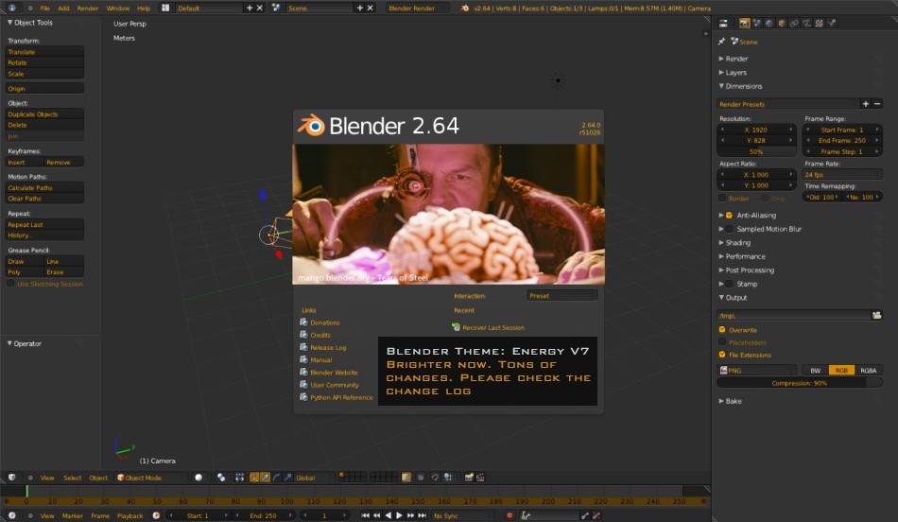Viewport: 898px width, 522px height.
Task: Enable the Stamp checkbox
Action: [729, 284]
